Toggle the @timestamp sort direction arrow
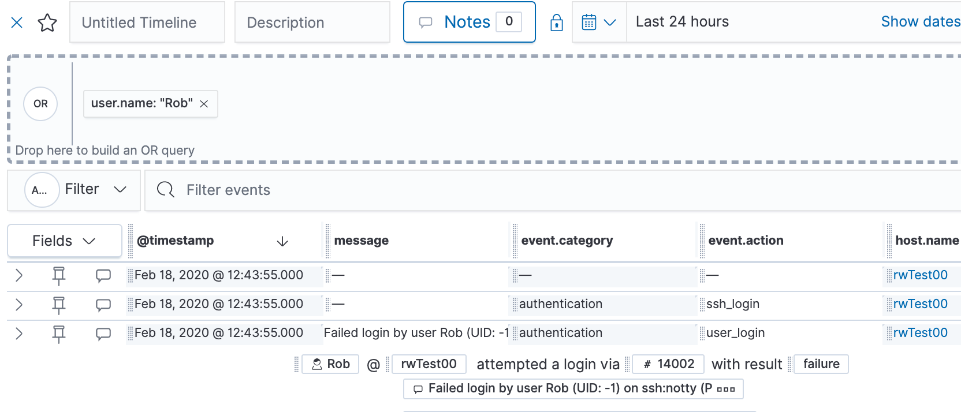This screenshot has height=412, width=961. coord(282,241)
